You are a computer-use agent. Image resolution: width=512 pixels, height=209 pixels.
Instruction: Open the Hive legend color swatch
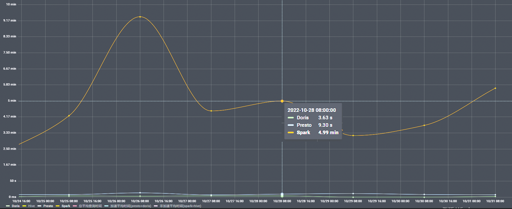pos(24,206)
